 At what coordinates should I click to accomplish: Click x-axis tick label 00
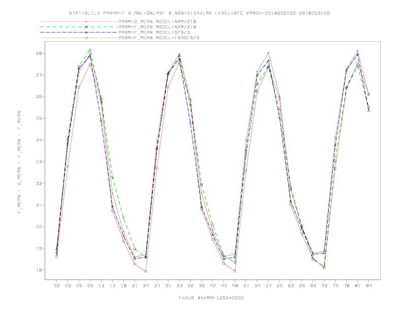(57, 286)
